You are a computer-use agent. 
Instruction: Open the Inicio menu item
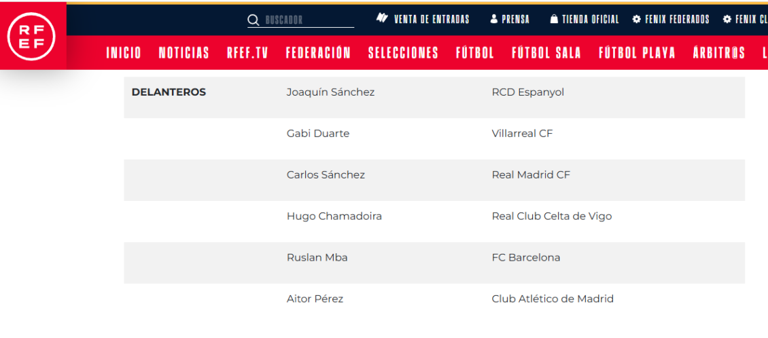pos(124,53)
